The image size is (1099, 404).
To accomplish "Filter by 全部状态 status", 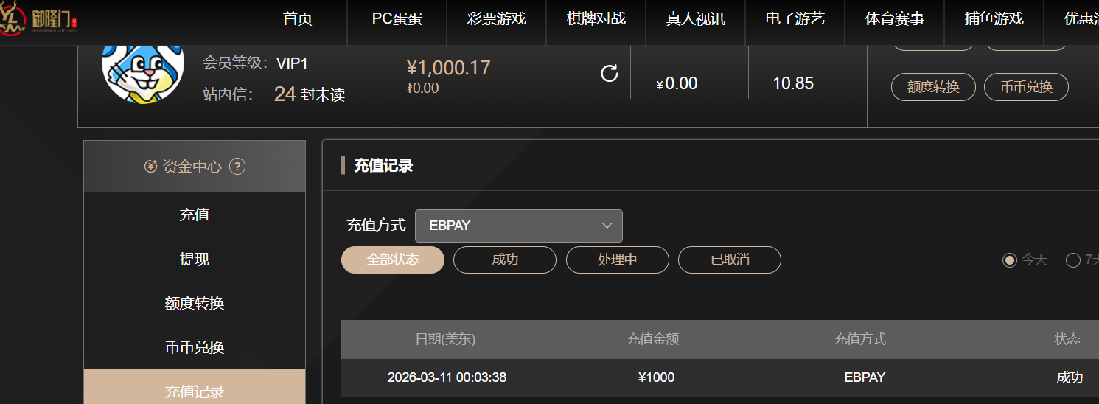I will (392, 260).
